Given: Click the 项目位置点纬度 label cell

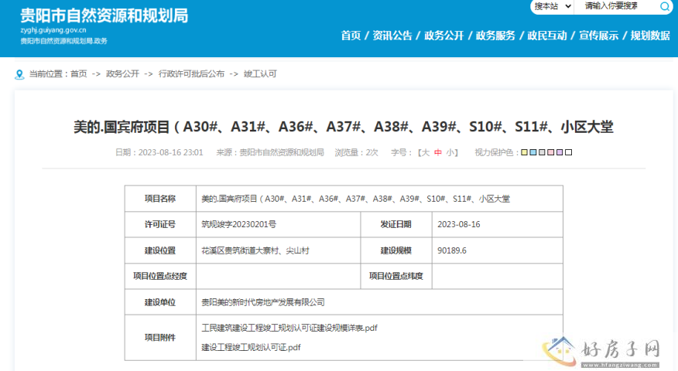Looking at the screenshot, I should [x=396, y=276].
